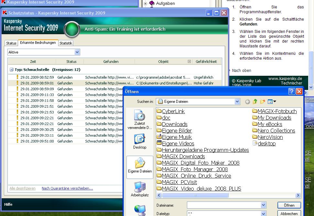Image resolution: width=314 pixels, height=216 pixels.
Task: Click horizontal scrollbar thumb in file list
Action: [x=195, y=195]
